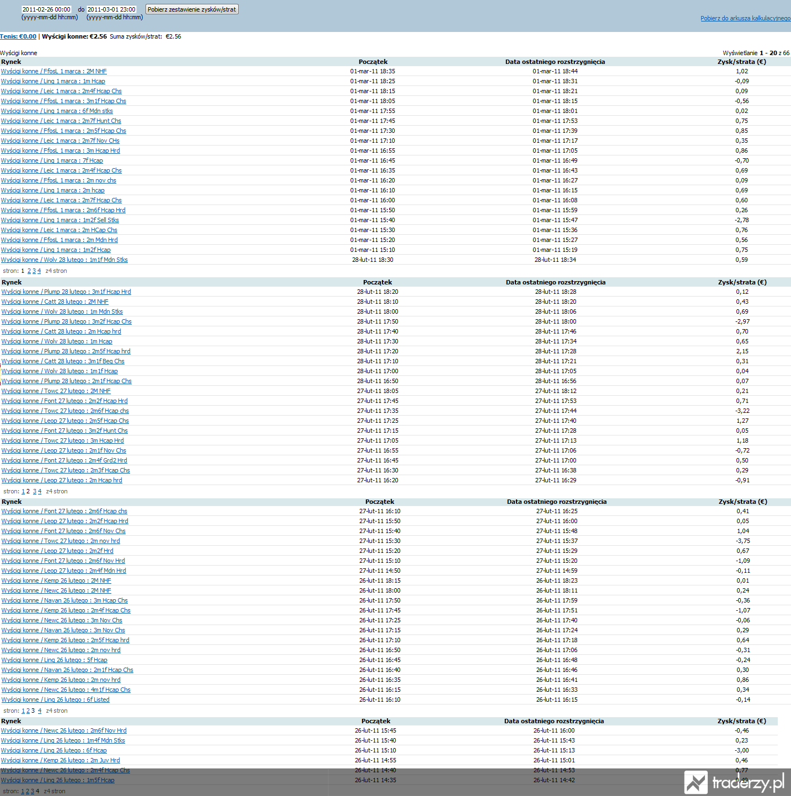Open Leic 1 marca : 2m7f Hunt Chs
This screenshot has width=791, height=796.
[x=61, y=121]
